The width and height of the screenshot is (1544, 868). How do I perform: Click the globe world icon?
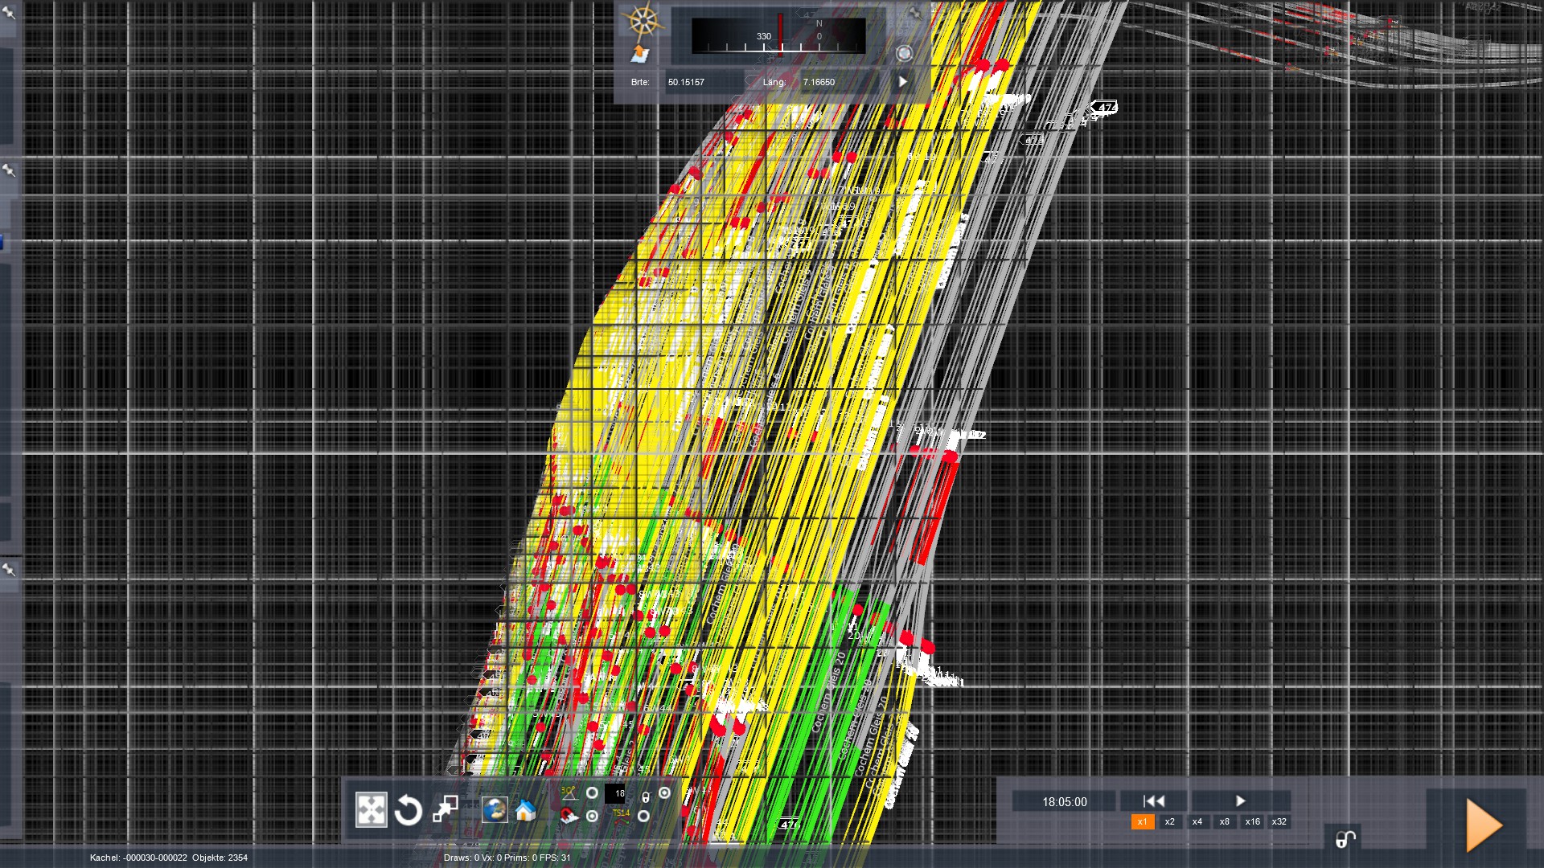point(495,809)
